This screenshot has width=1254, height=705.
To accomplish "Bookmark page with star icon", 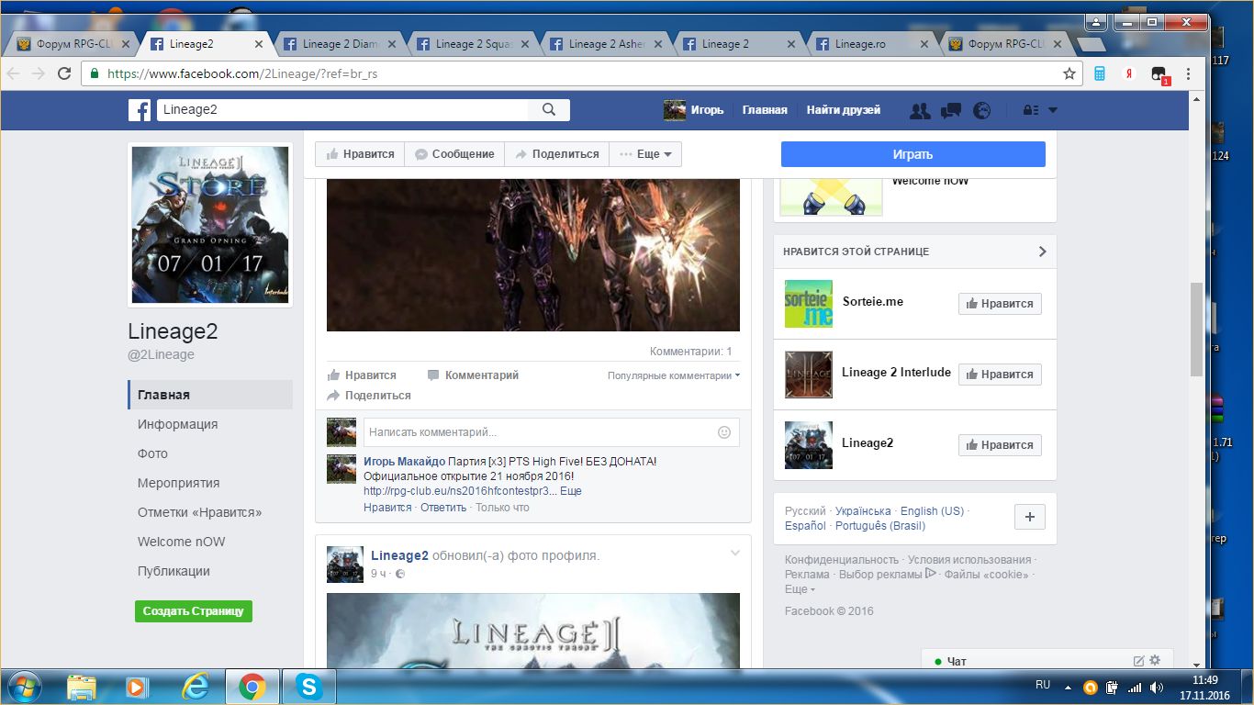I will click(1069, 73).
